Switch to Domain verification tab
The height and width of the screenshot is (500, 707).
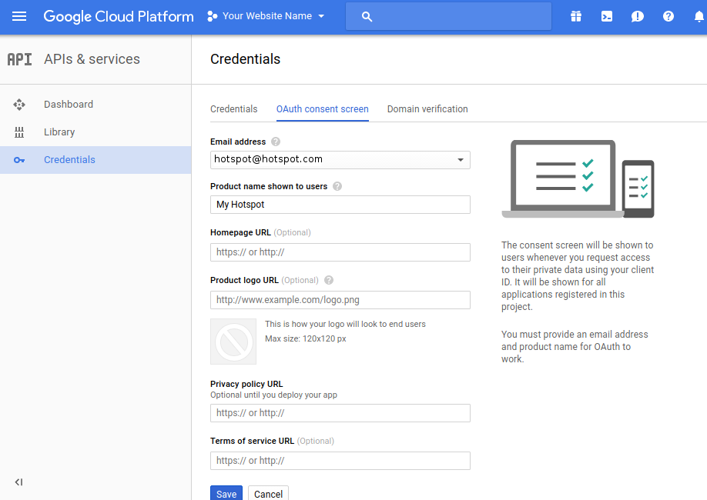point(427,109)
